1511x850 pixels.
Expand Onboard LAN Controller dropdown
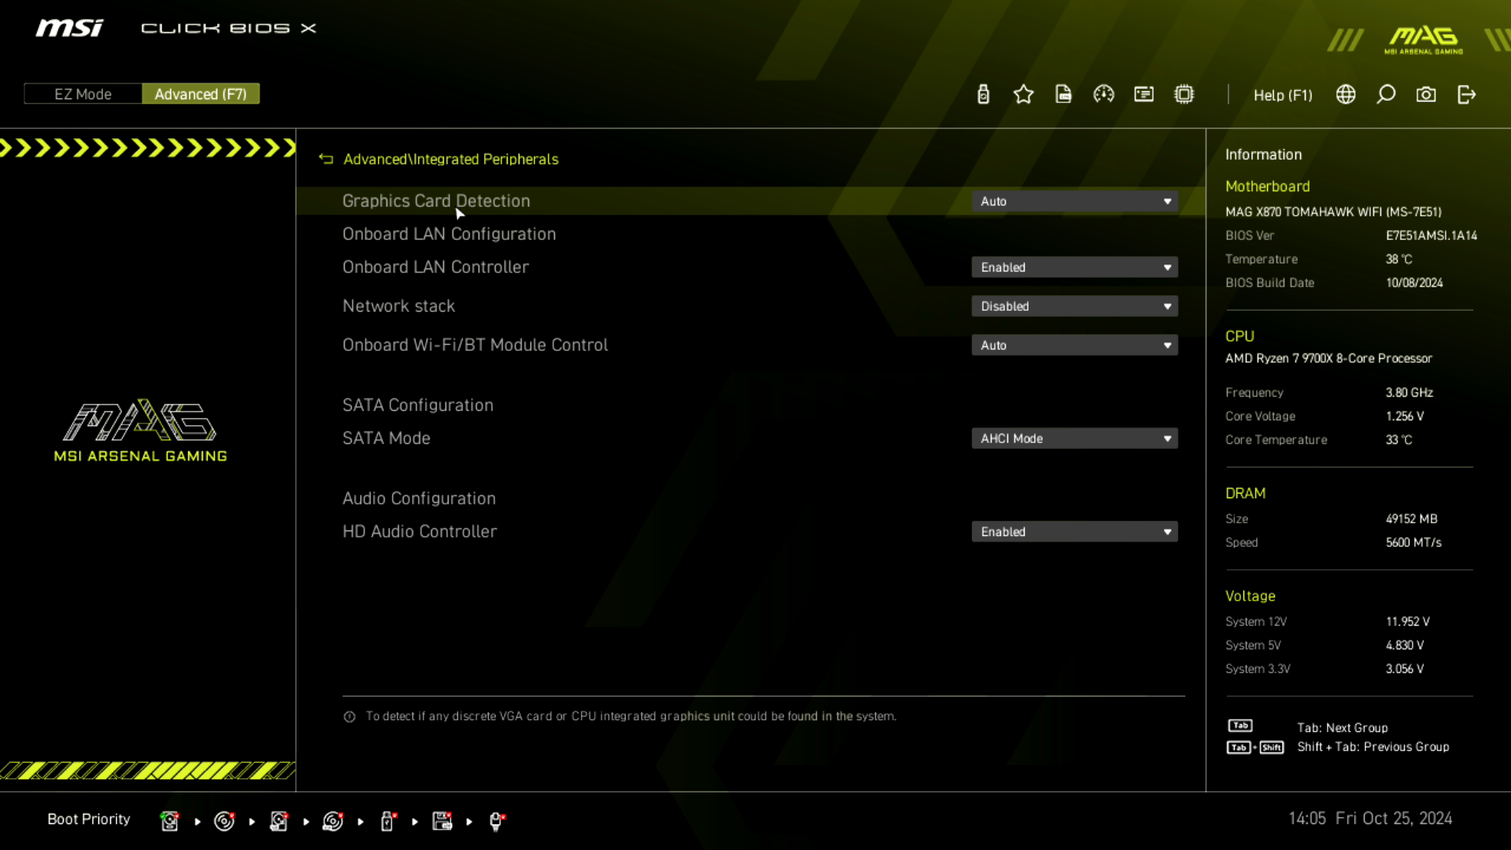click(x=1074, y=268)
